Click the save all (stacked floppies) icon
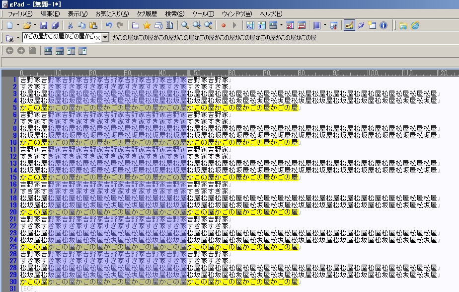459x292 pixels. (x=55, y=25)
